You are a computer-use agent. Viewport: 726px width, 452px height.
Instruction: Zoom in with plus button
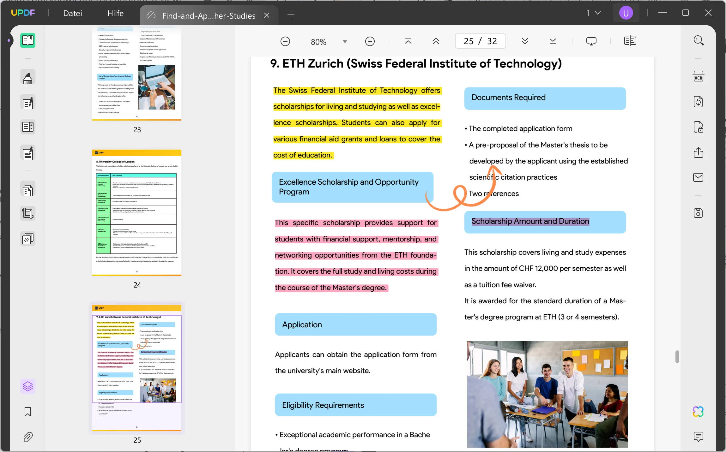[x=370, y=41]
